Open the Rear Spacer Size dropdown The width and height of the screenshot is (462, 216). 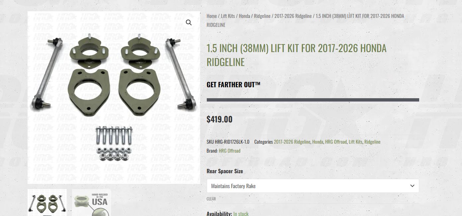[313, 186]
